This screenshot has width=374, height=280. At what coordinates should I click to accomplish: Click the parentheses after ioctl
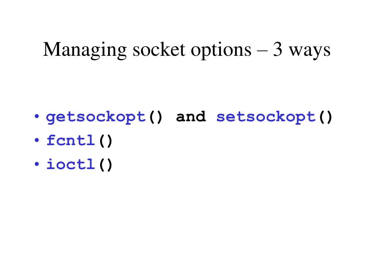(106, 164)
